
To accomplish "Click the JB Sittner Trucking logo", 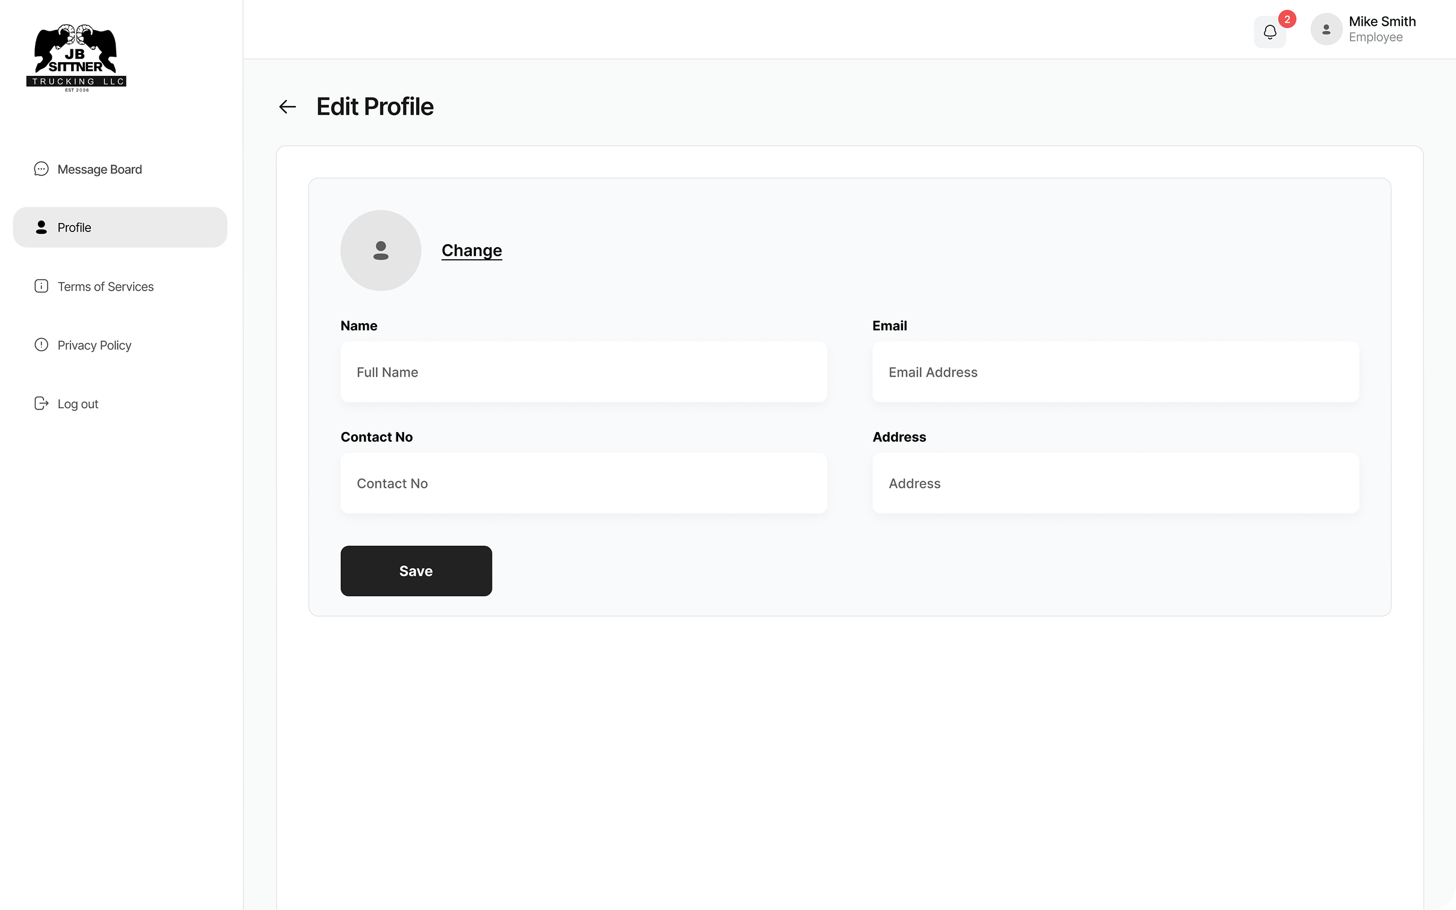I will pyautogui.click(x=77, y=57).
